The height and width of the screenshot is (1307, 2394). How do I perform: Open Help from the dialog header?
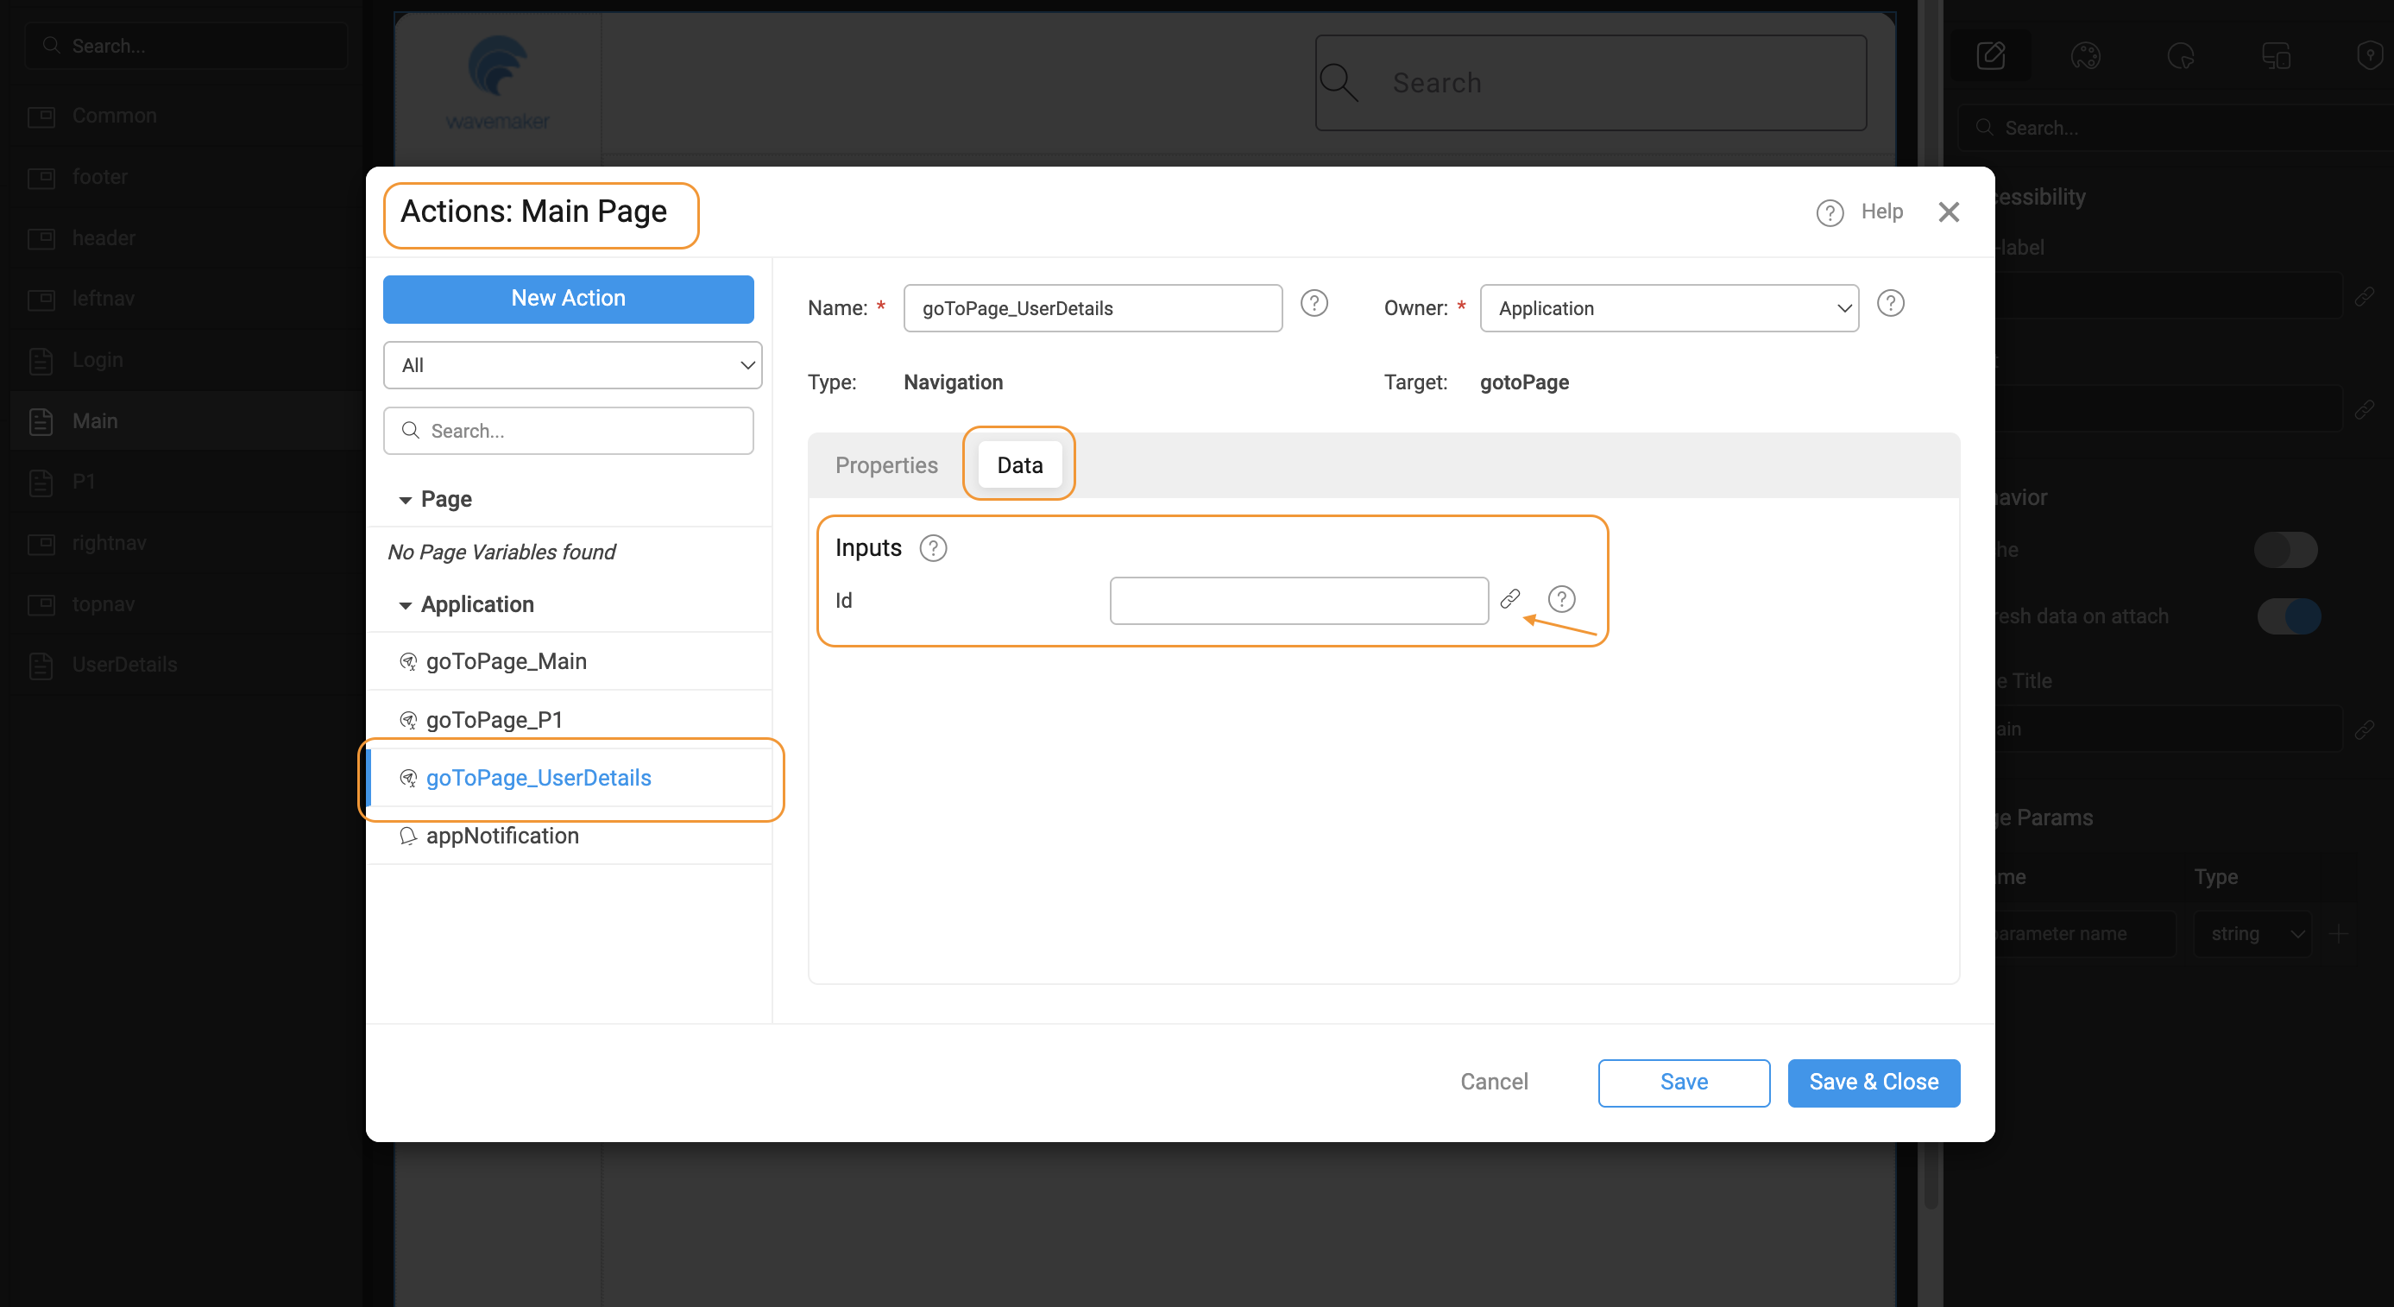[x=1861, y=212]
